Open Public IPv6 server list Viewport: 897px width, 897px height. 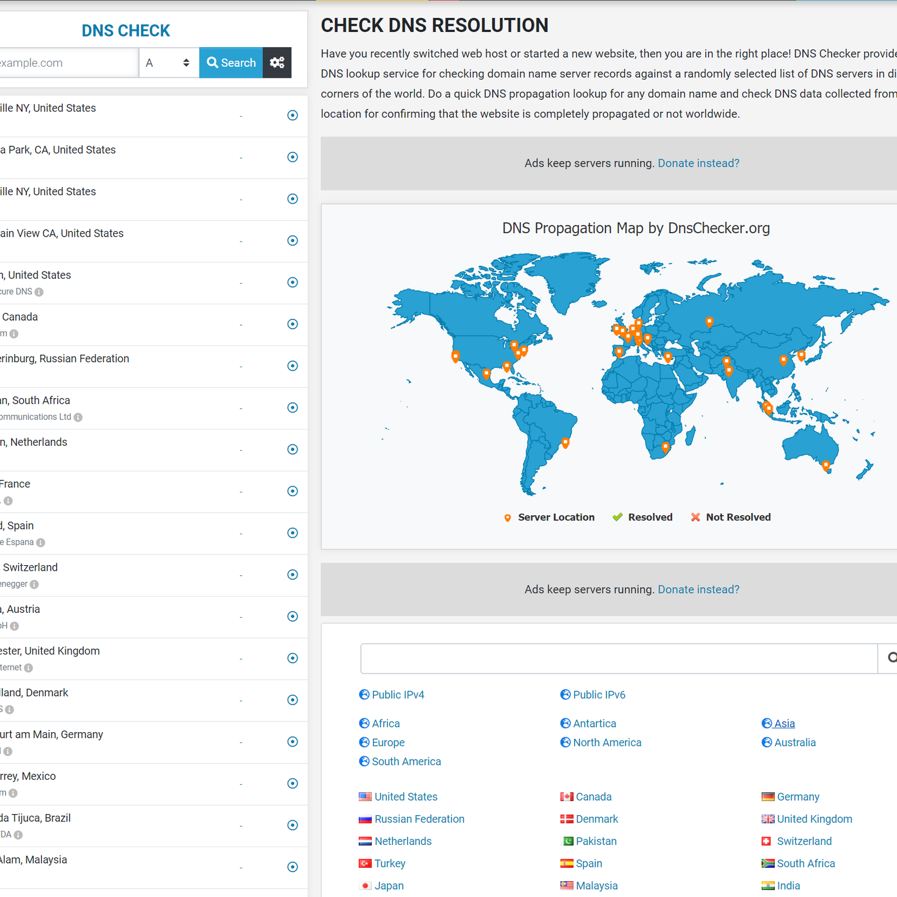[593, 695]
